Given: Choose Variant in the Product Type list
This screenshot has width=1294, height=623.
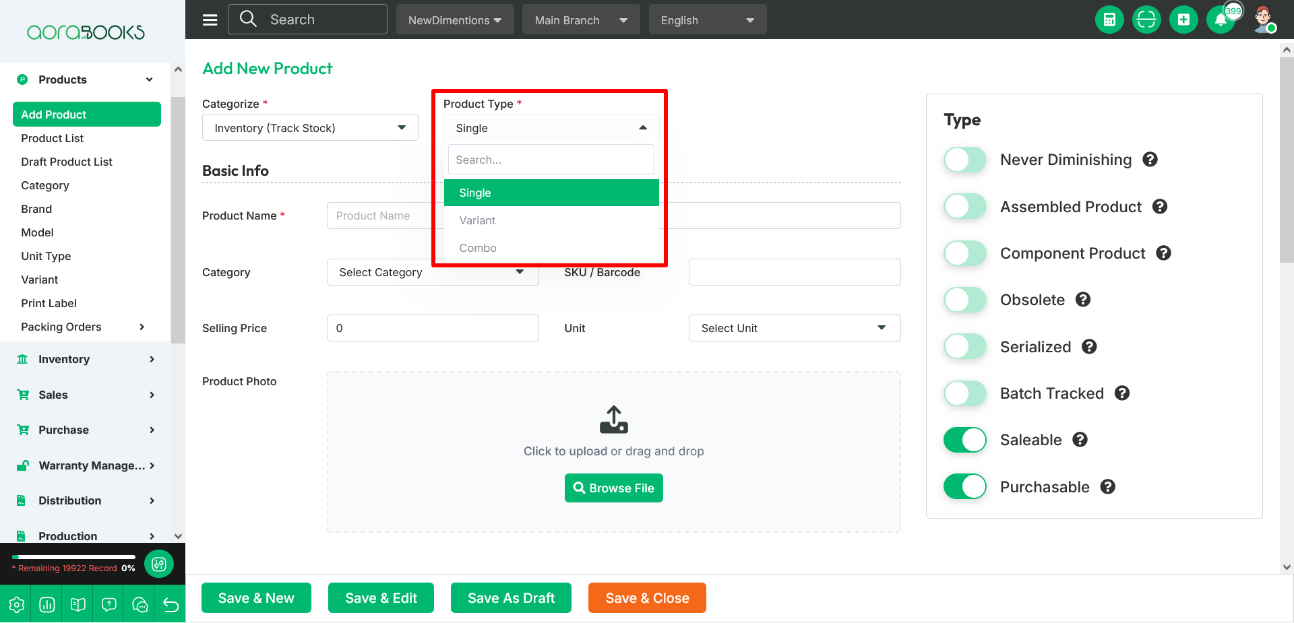Looking at the screenshot, I should (x=551, y=220).
